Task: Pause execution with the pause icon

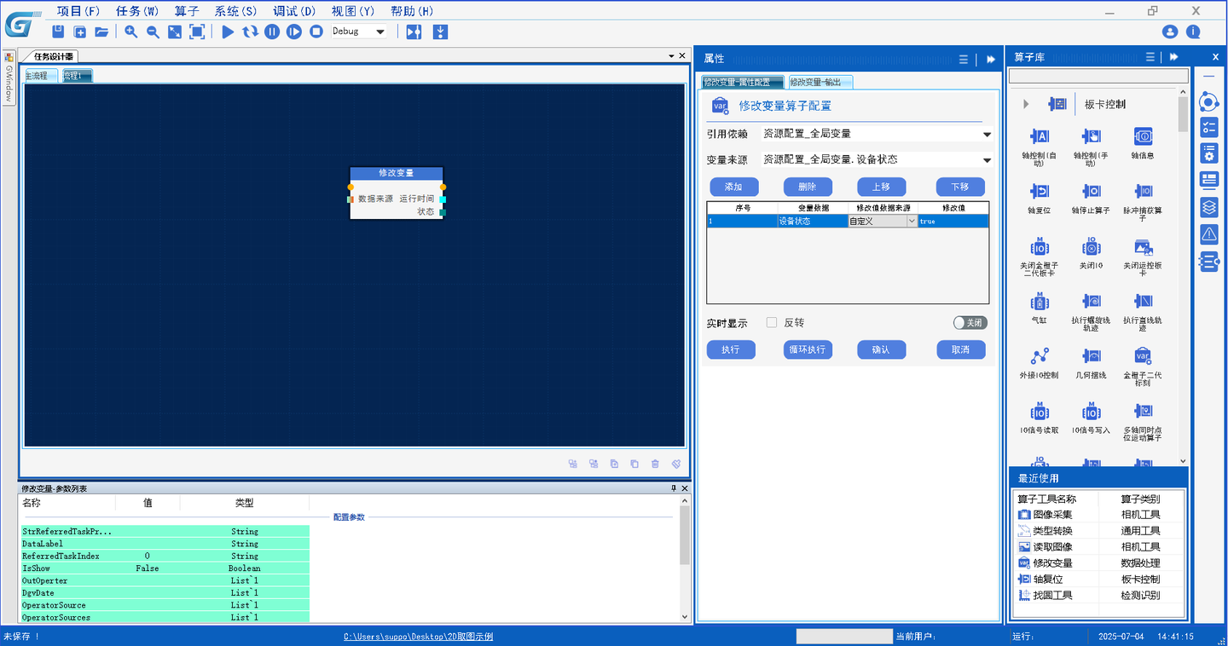Action: tap(272, 32)
